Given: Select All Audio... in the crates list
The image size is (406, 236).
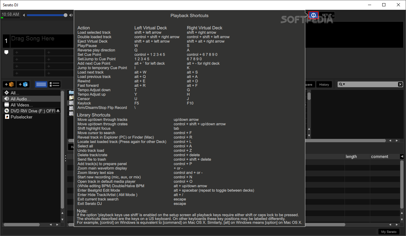Looking at the screenshot, I should pyautogui.click(x=31, y=99).
